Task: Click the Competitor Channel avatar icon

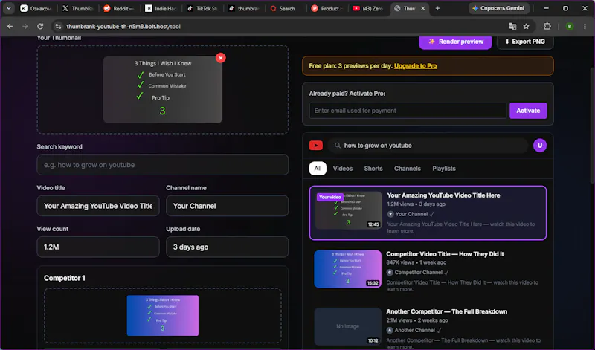Action: point(389,273)
